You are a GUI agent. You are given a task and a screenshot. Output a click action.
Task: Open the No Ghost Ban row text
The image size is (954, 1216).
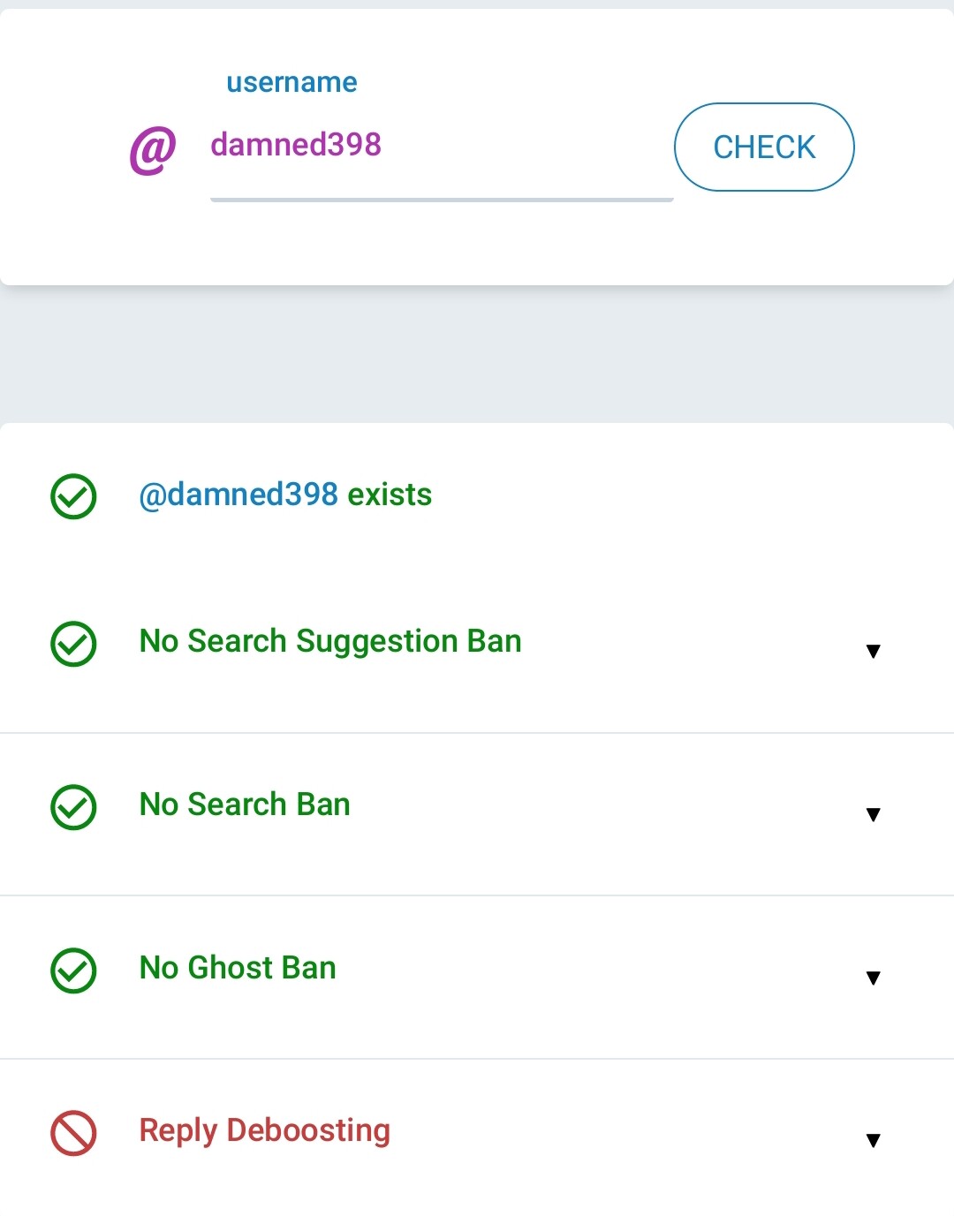click(238, 968)
